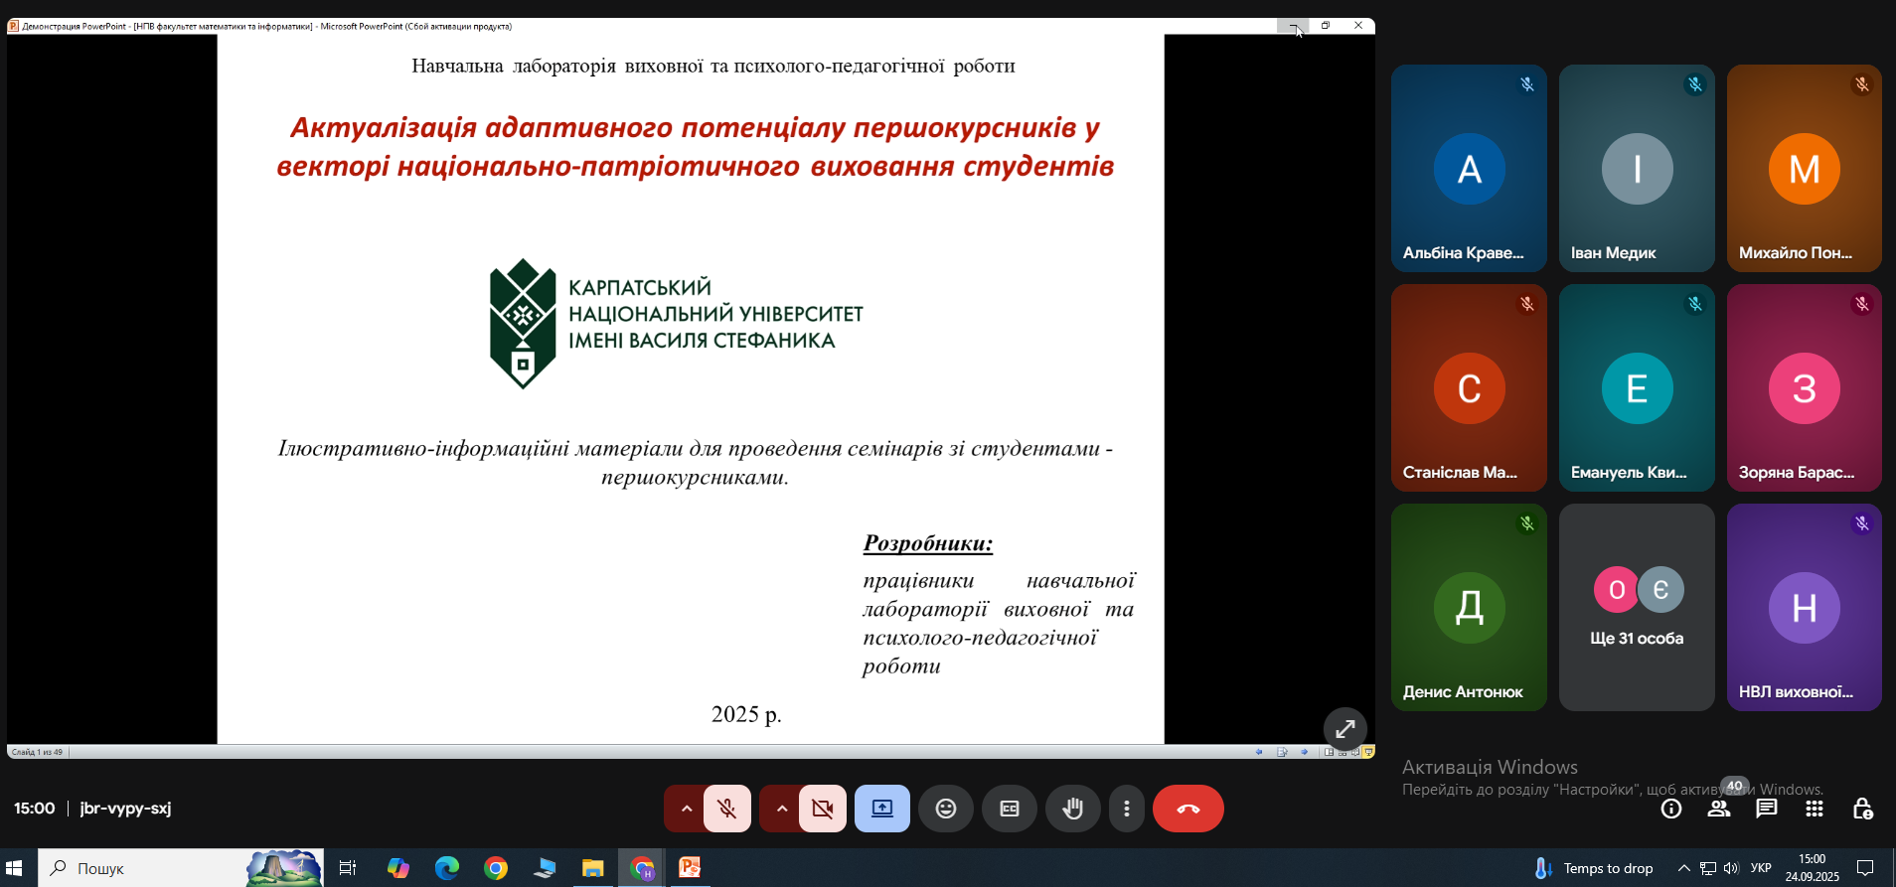Show the participants list icon
Screen dimensions: 1896x887
click(1719, 809)
